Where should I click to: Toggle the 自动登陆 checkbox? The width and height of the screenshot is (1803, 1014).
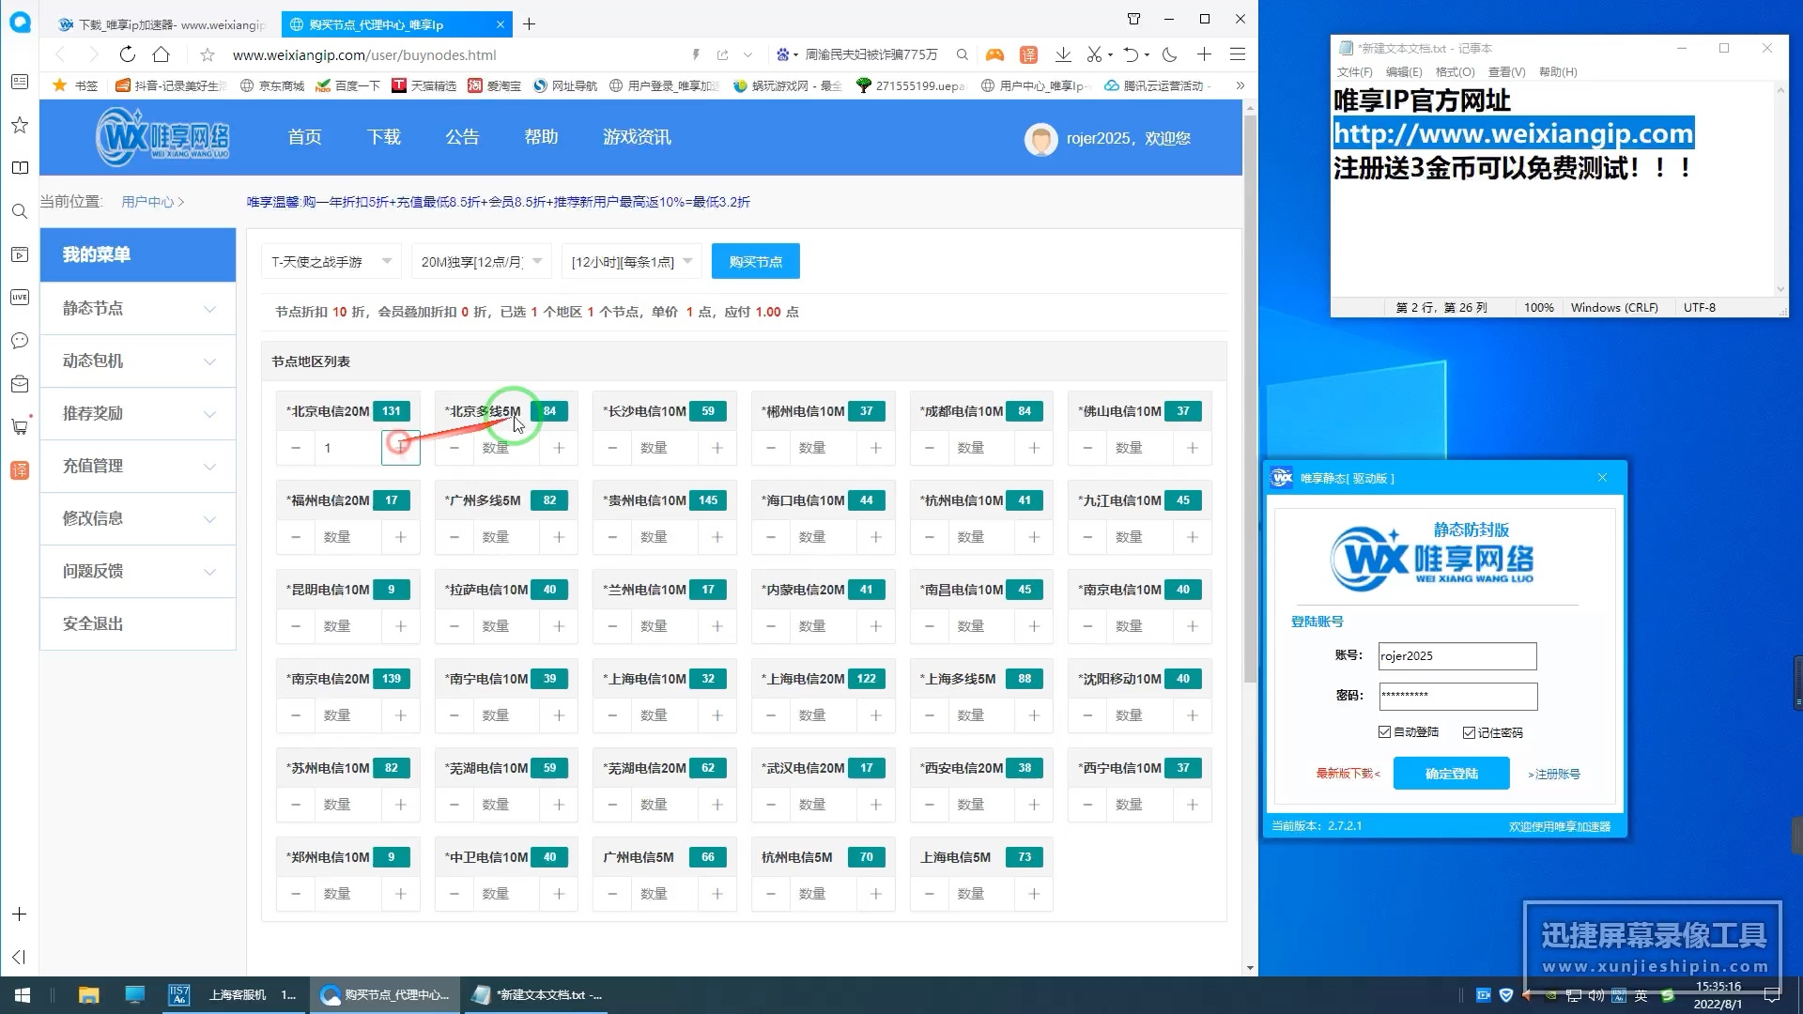[x=1384, y=731]
